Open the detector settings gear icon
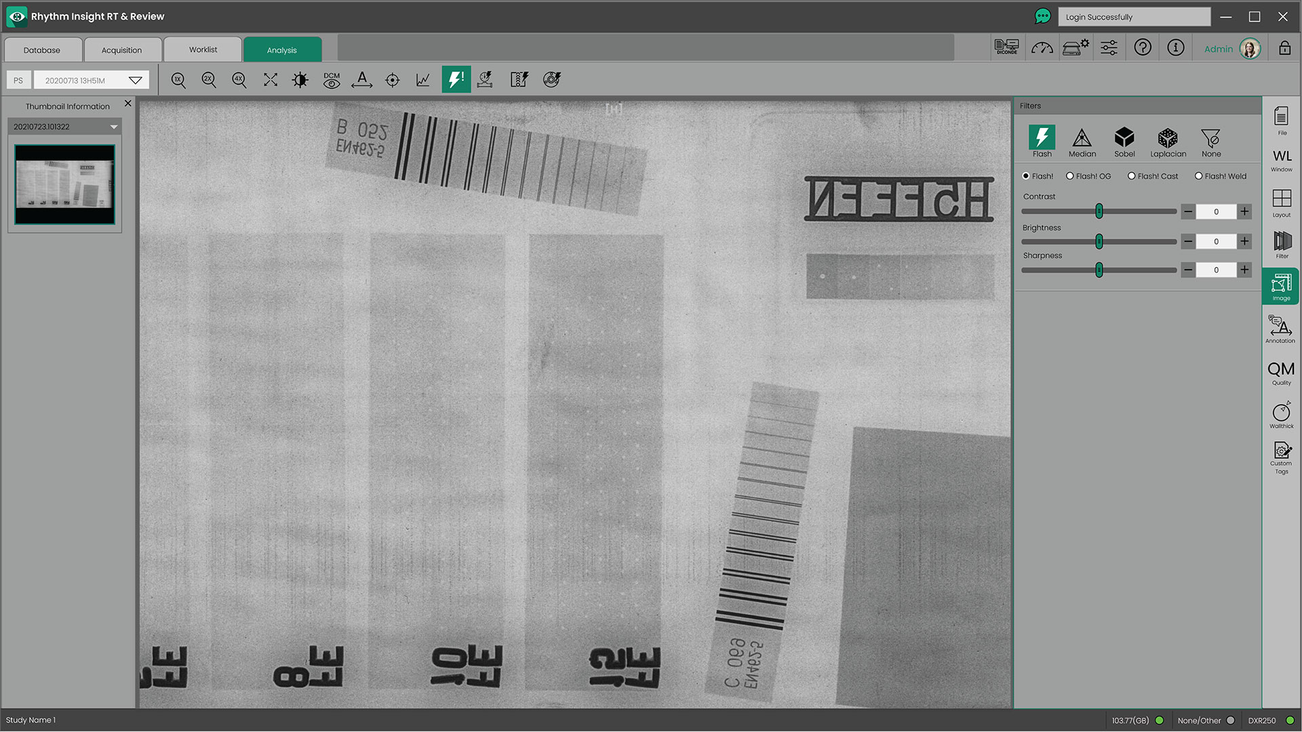This screenshot has width=1302, height=732. [x=1076, y=47]
